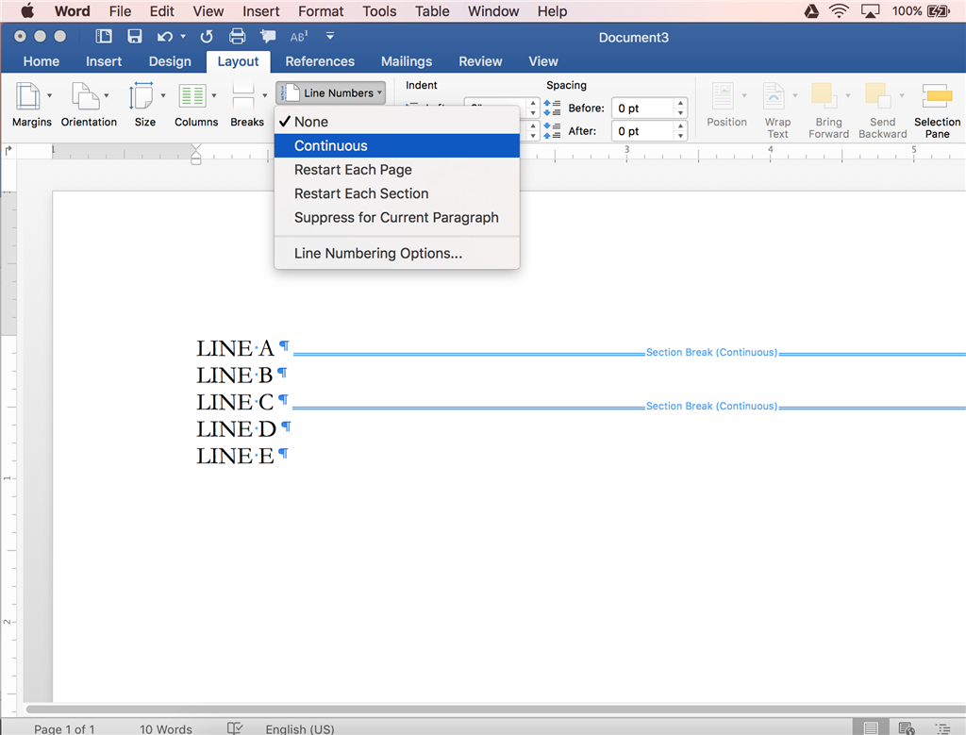Click Page 1 of 1 indicator
The width and height of the screenshot is (966, 735).
64,728
